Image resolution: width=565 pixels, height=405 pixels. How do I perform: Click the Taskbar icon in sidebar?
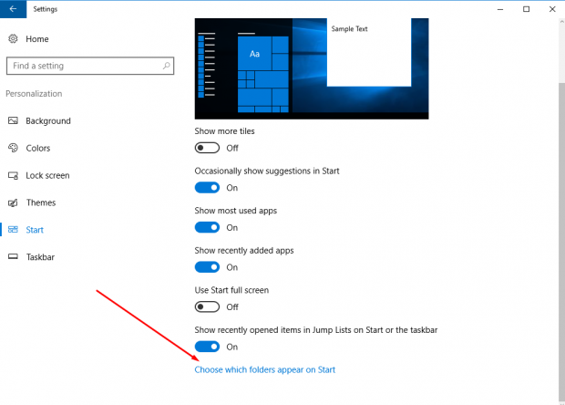13,257
